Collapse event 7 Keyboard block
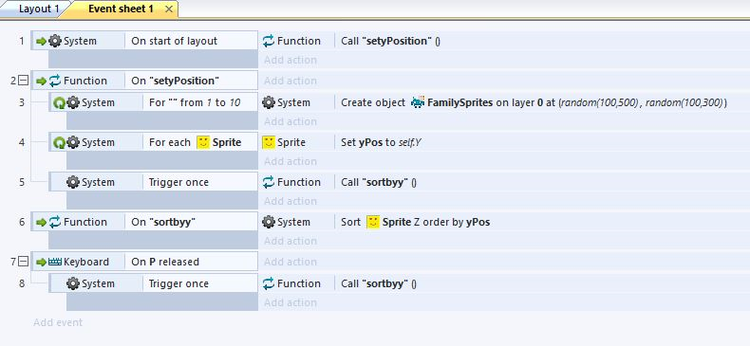 23,262
